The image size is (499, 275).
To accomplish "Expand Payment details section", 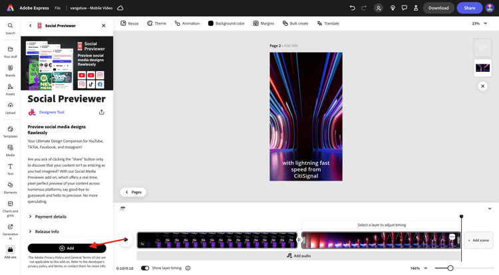I will coord(47,217).
